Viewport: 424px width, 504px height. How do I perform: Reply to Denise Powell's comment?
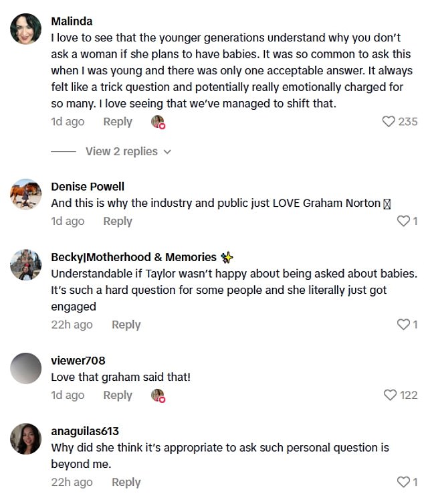click(118, 221)
